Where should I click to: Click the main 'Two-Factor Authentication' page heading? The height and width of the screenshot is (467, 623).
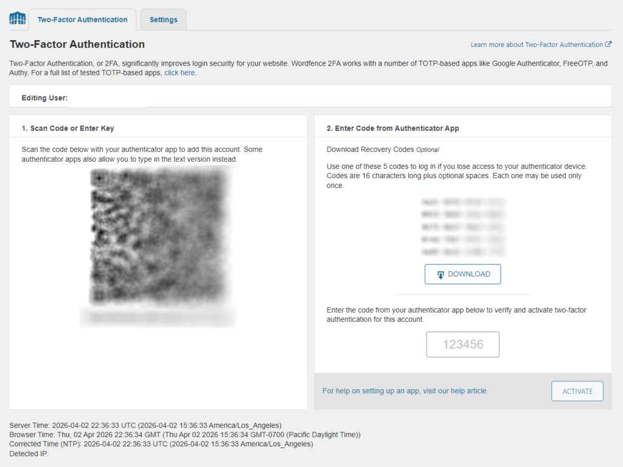(77, 44)
